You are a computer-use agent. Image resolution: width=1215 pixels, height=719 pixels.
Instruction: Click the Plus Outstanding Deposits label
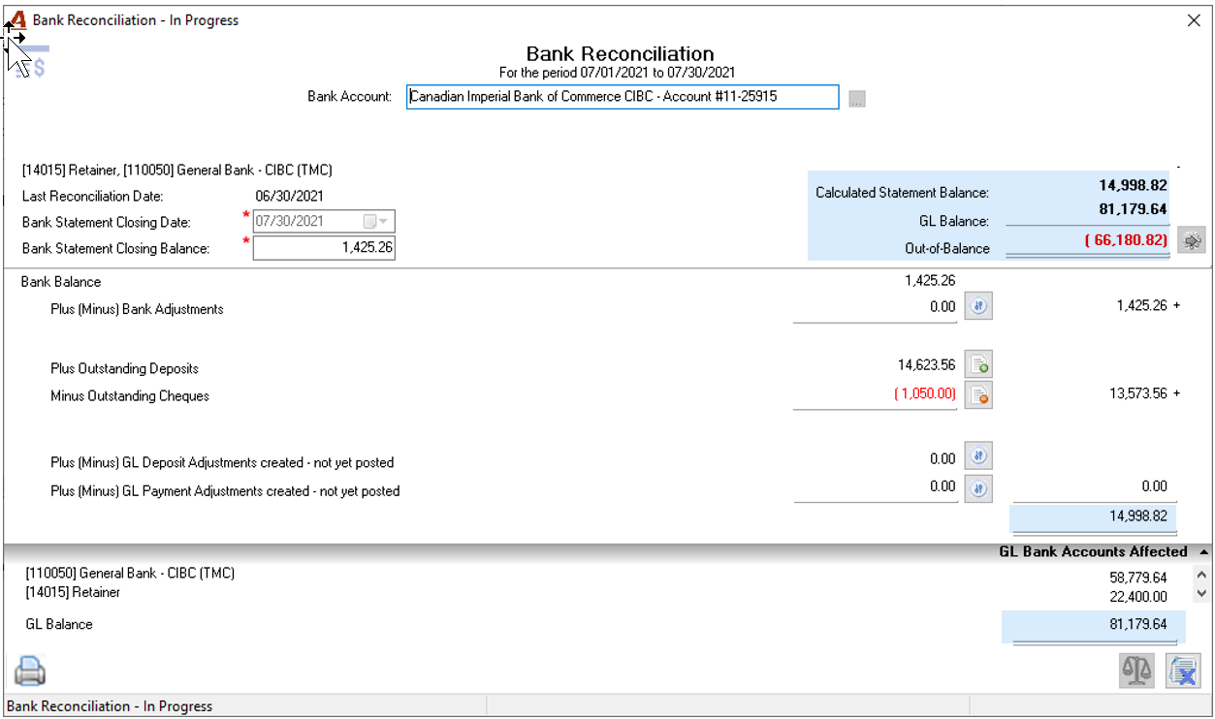(124, 368)
